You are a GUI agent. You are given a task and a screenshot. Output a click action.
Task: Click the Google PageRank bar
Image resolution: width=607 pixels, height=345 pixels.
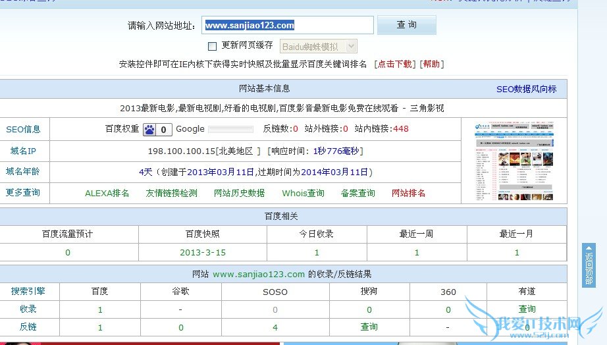(x=230, y=129)
